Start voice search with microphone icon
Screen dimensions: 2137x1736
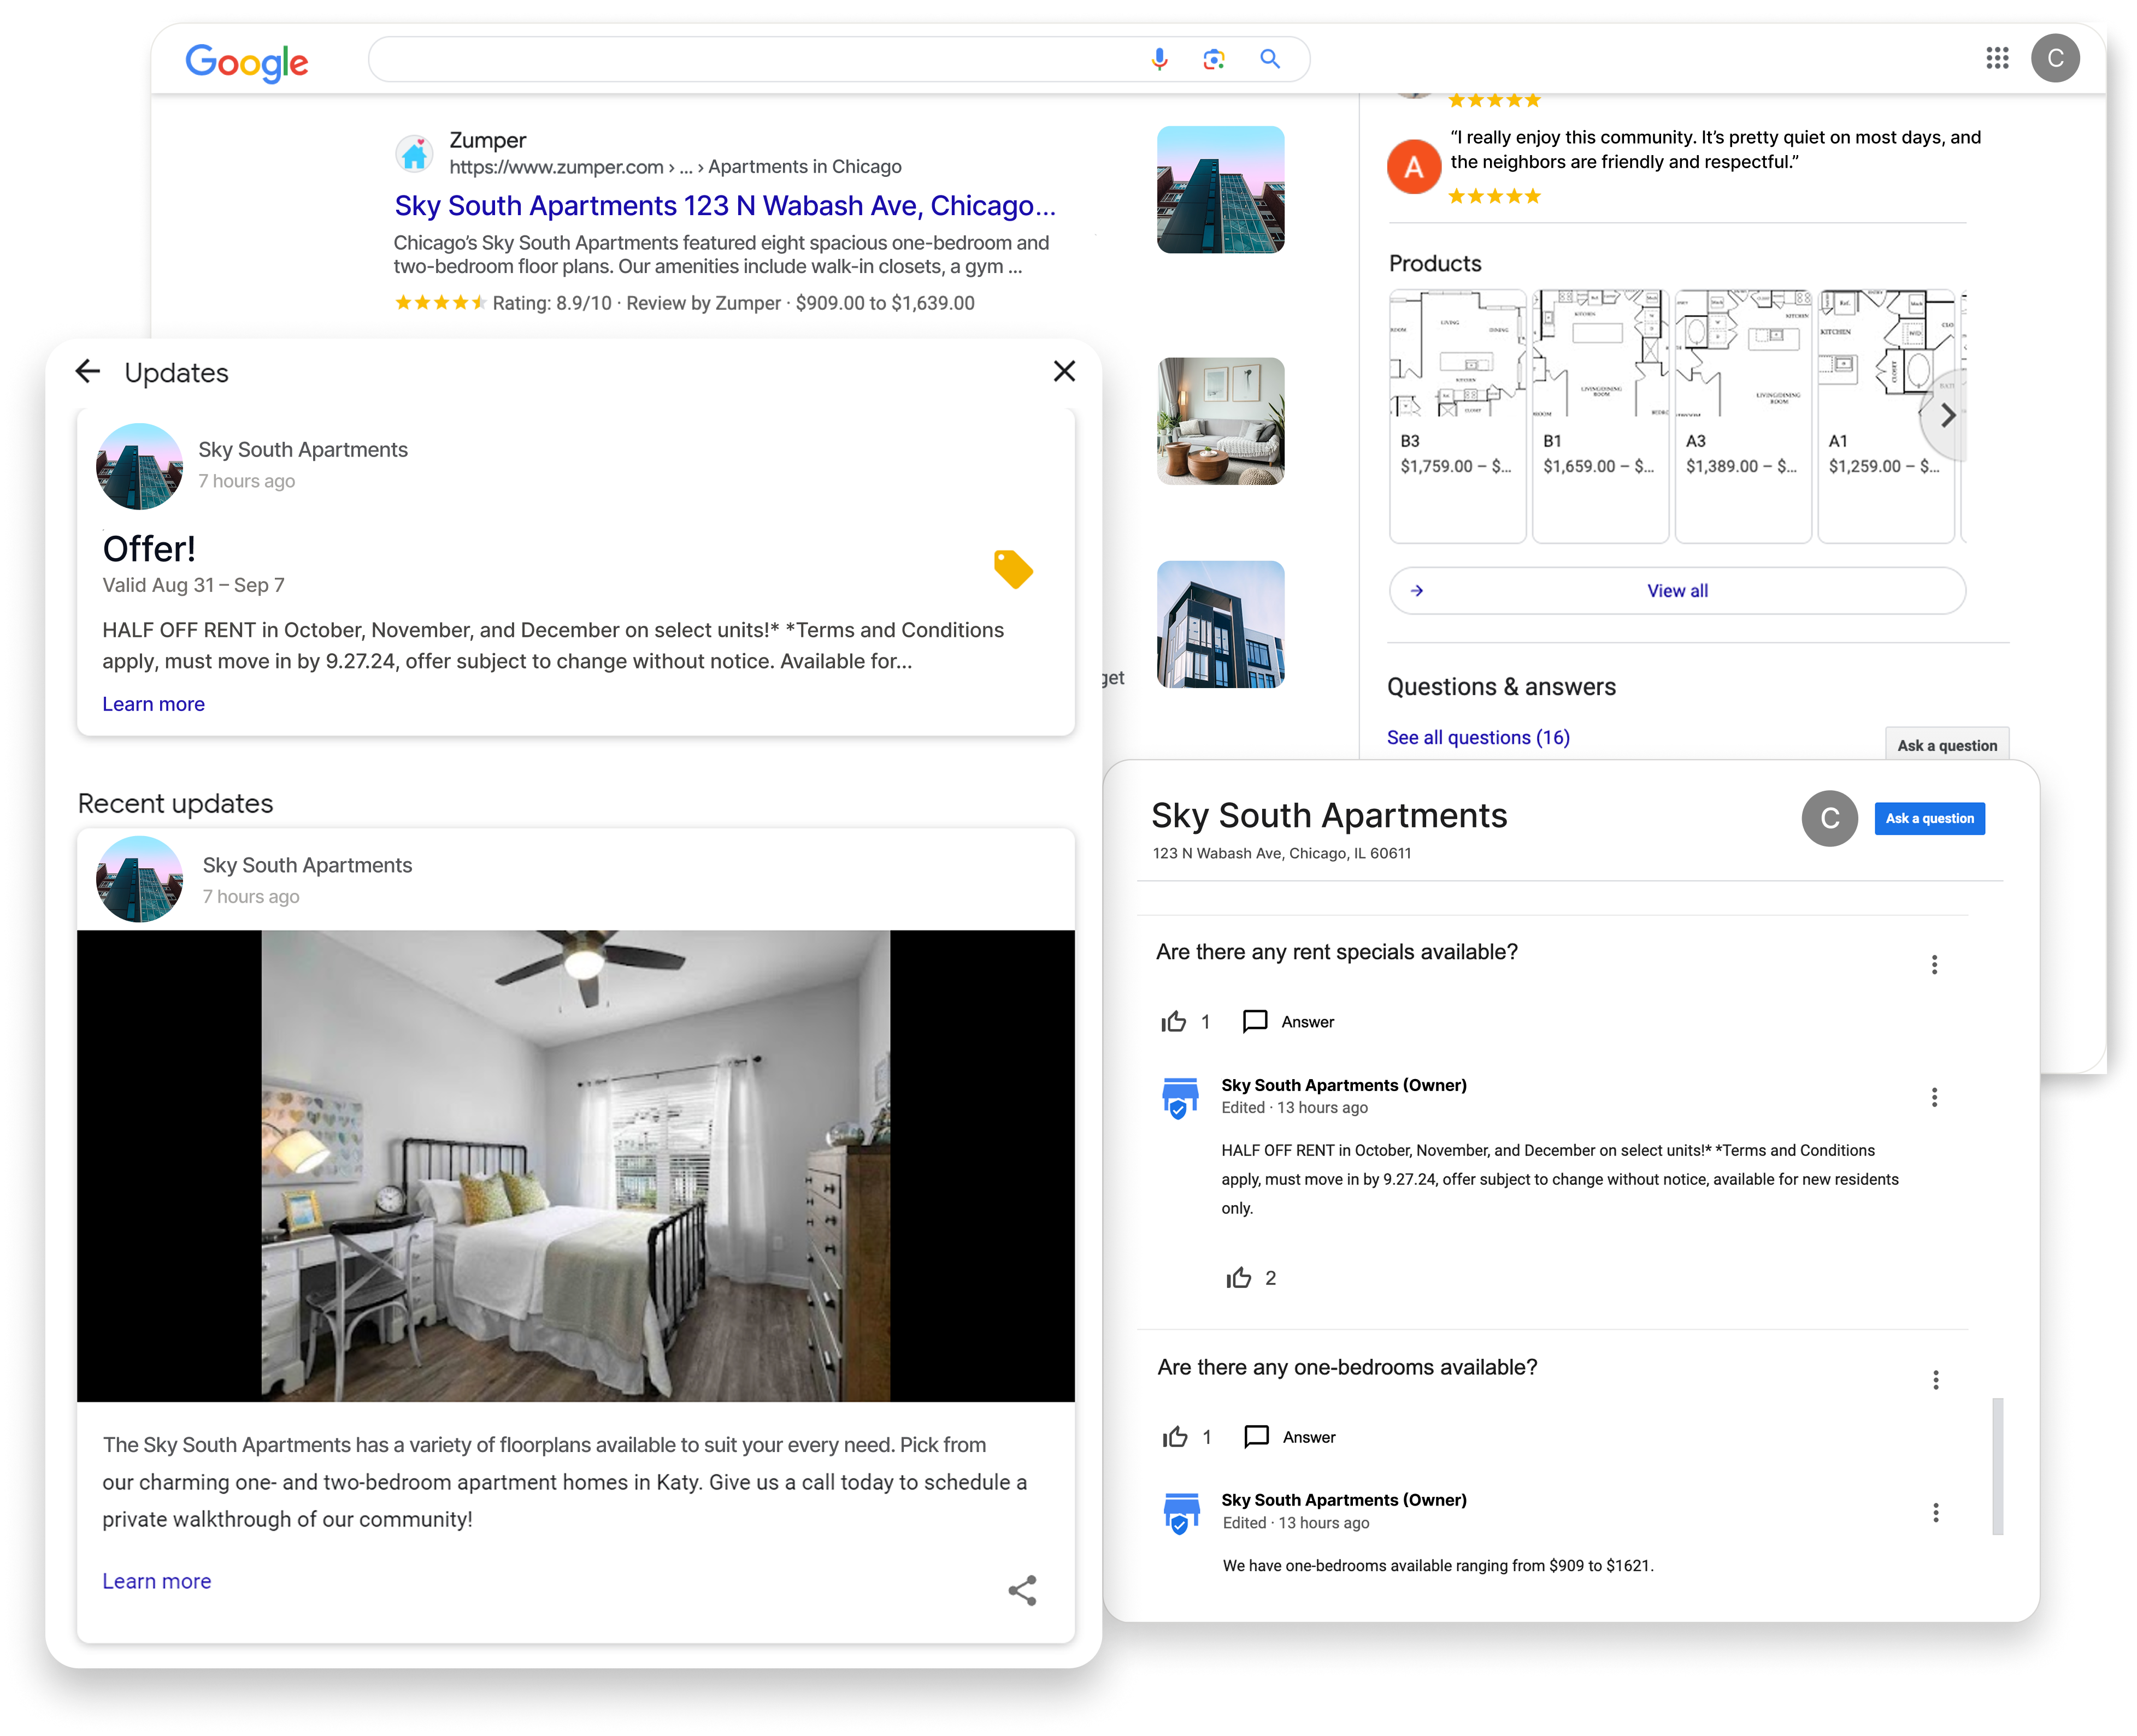coord(1158,59)
